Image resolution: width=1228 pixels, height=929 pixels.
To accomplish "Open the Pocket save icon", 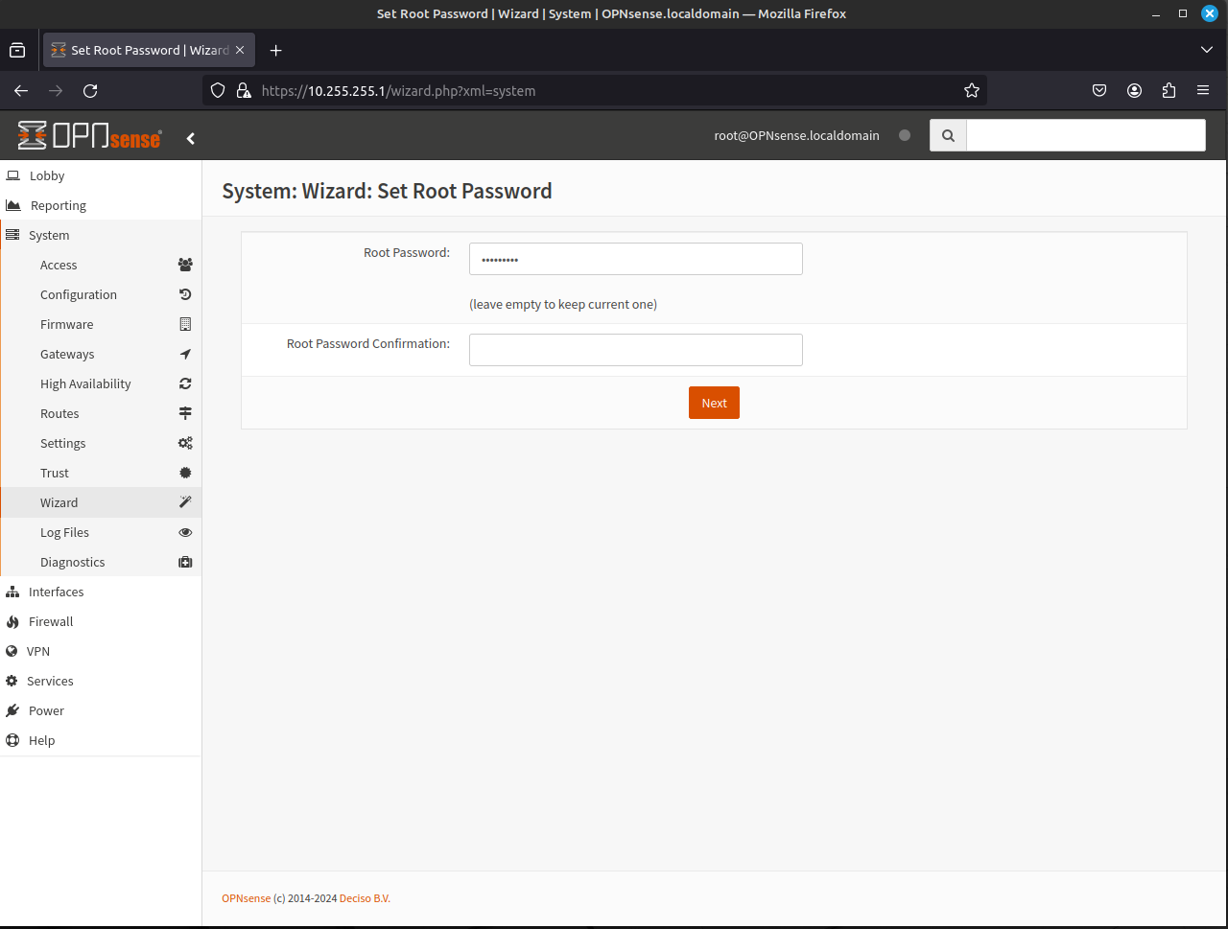I will [1099, 90].
